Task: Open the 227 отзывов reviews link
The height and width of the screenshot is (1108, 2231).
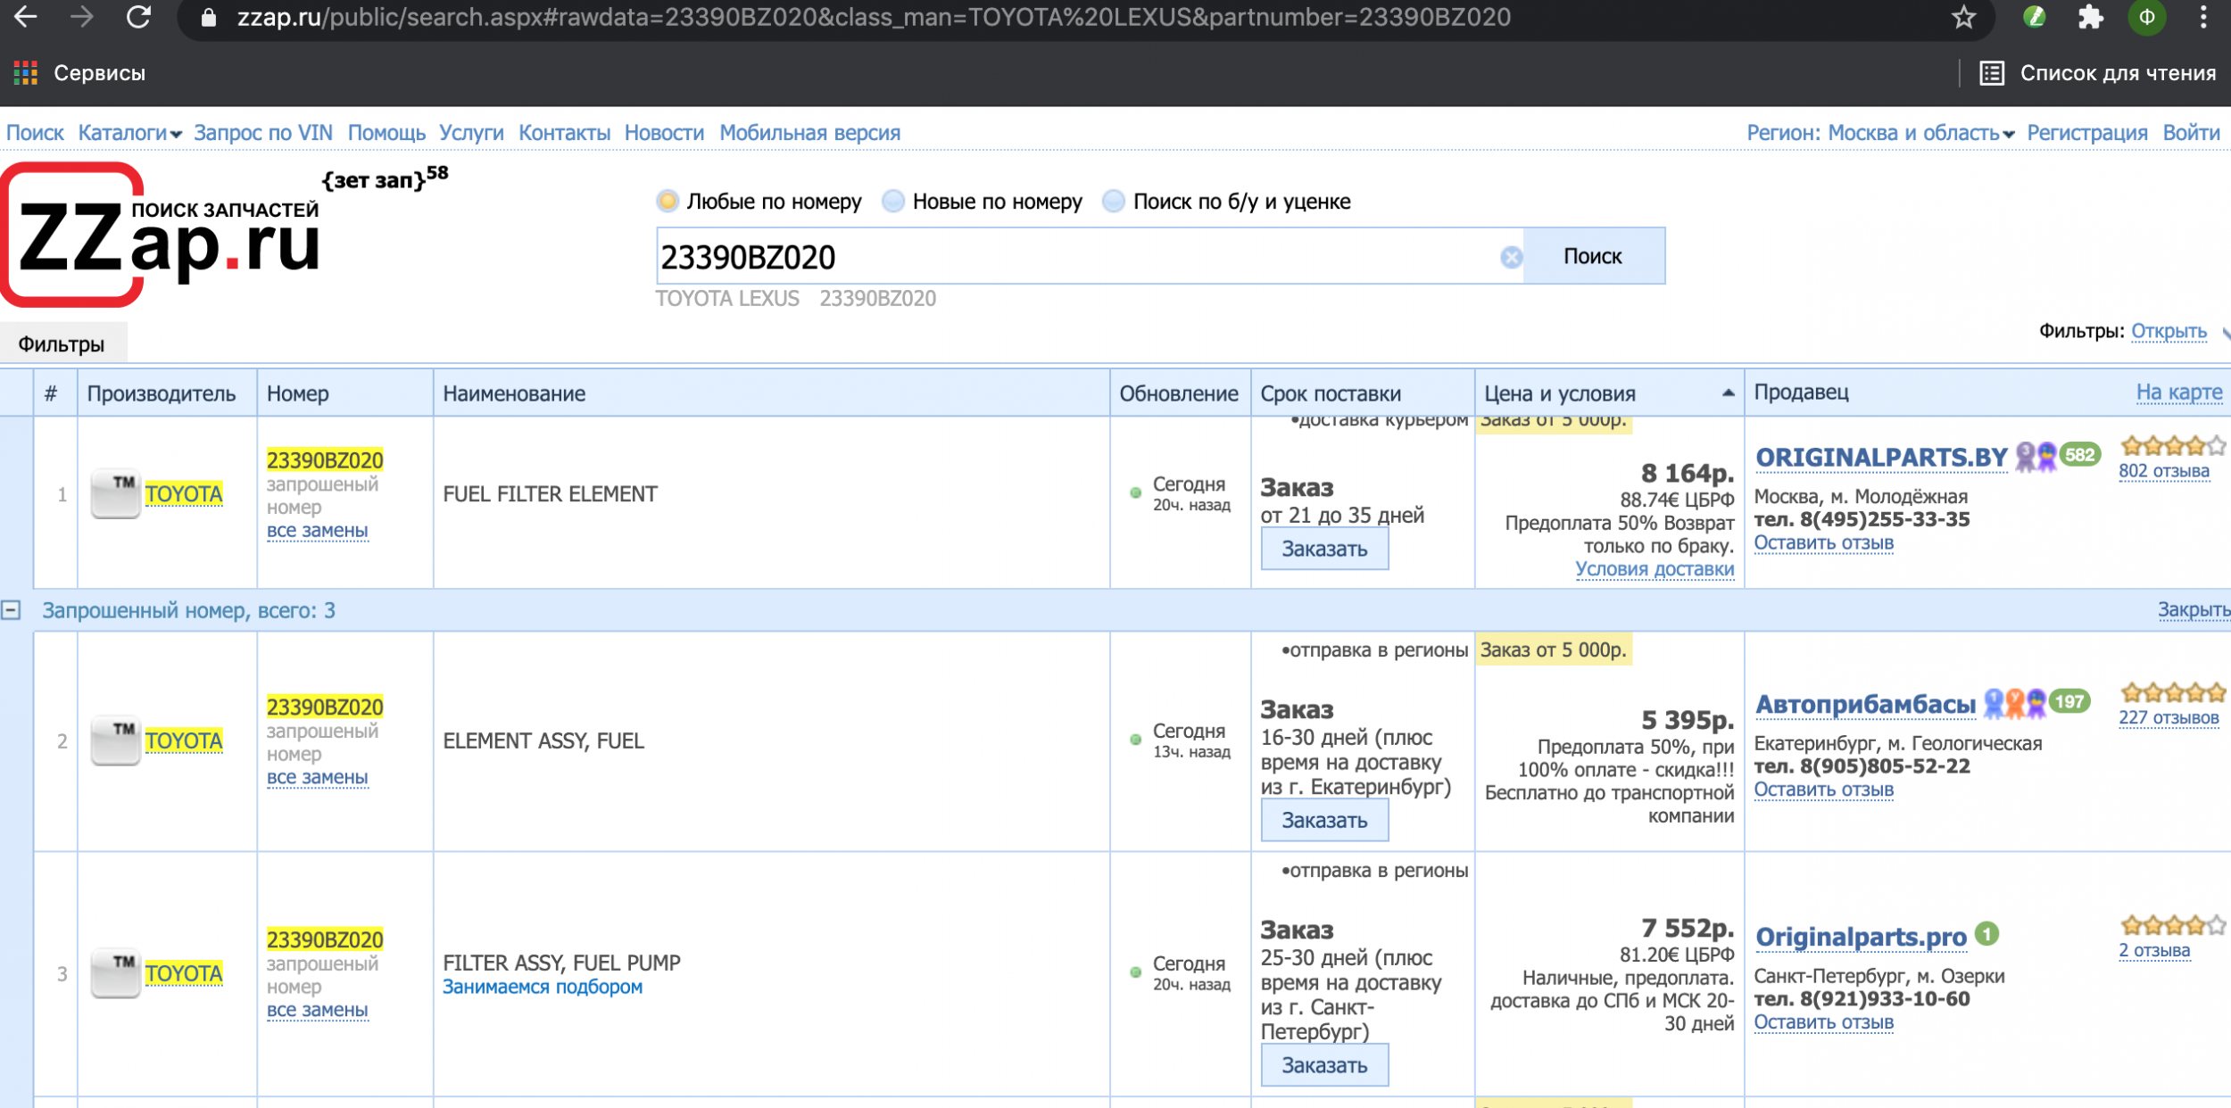Action: click(2169, 717)
